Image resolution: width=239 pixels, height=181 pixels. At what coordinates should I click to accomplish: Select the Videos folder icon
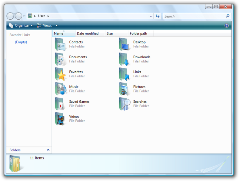click(x=61, y=119)
